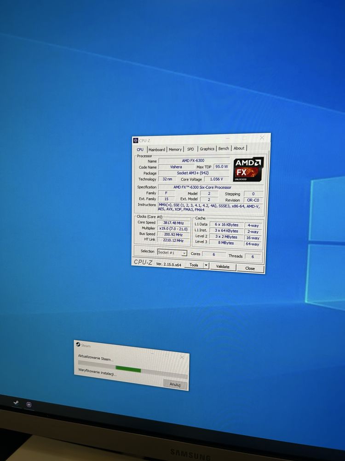
Task: Open the CPU-Z taskbar icon
Action: coord(29,405)
